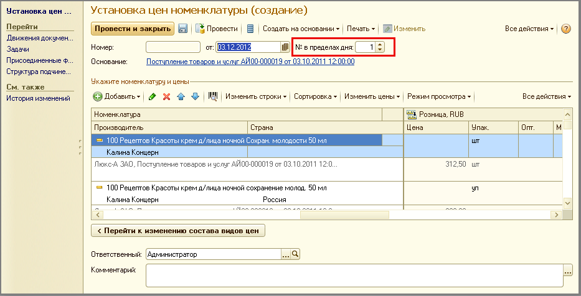Open the Изменить цены dropdown

pos(372,96)
